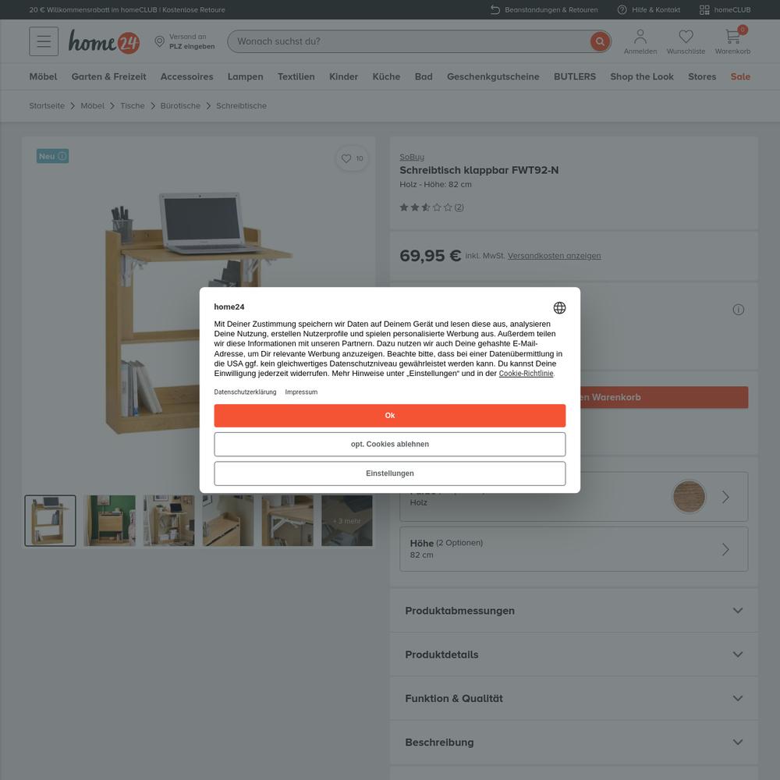Click SoBuy brand link
The image size is (780, 780).
click(x=412, y=158)
